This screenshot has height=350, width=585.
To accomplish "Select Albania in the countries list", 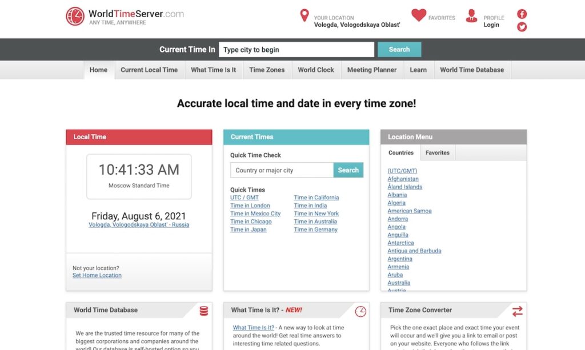I will 397,195.
